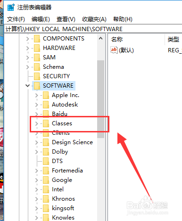Select the COMPONENTS tree item
Image resolution: width=182 pixels, height=221 pixels.
(x=64, y=39)
